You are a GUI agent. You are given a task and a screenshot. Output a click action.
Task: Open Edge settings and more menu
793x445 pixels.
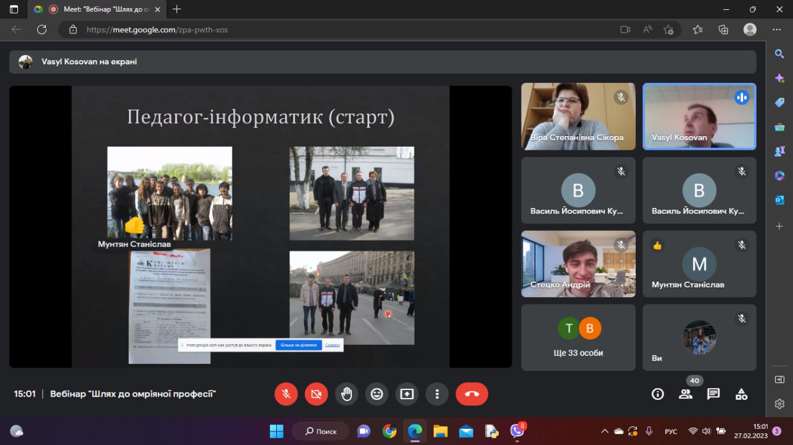click(777, 29)
